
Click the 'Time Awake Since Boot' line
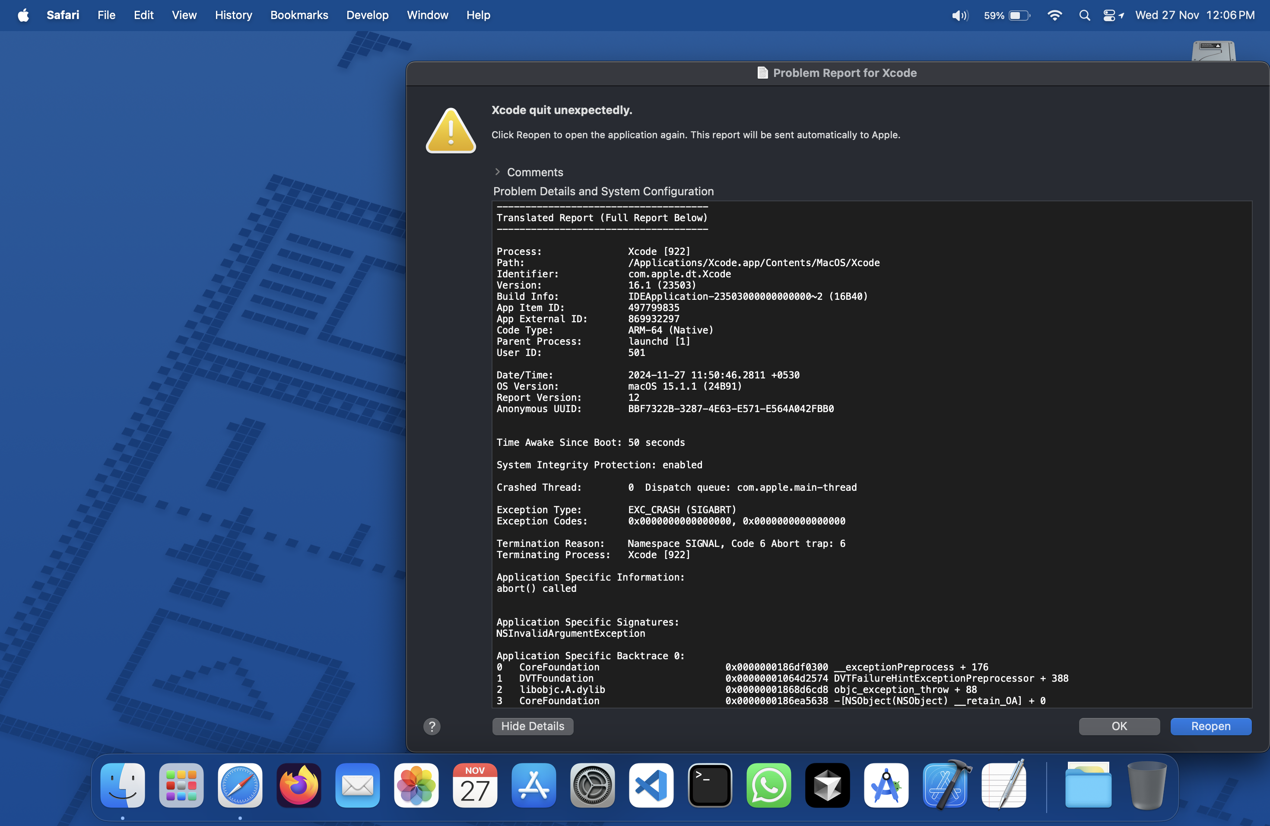591,442
